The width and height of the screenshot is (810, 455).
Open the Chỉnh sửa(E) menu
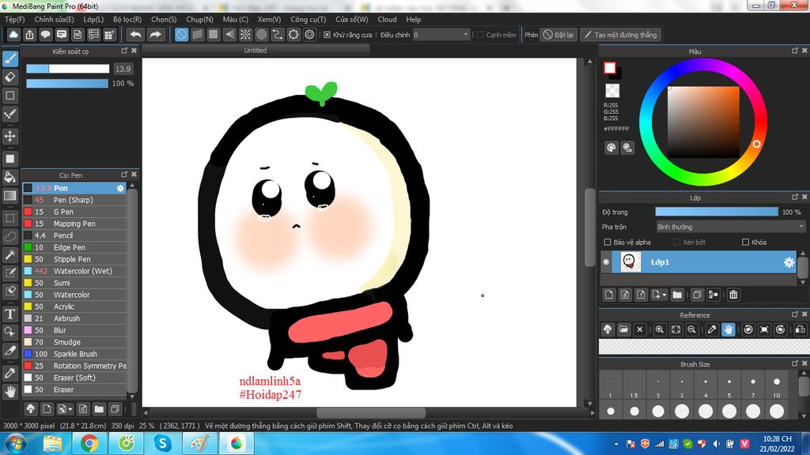(x=54, y=19)
